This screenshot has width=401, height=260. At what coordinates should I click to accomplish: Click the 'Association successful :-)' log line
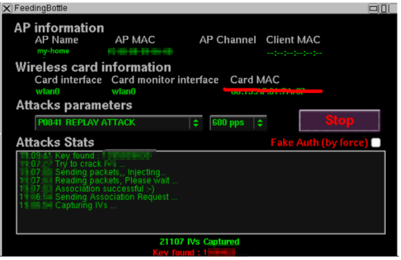[x=87, y=189]
